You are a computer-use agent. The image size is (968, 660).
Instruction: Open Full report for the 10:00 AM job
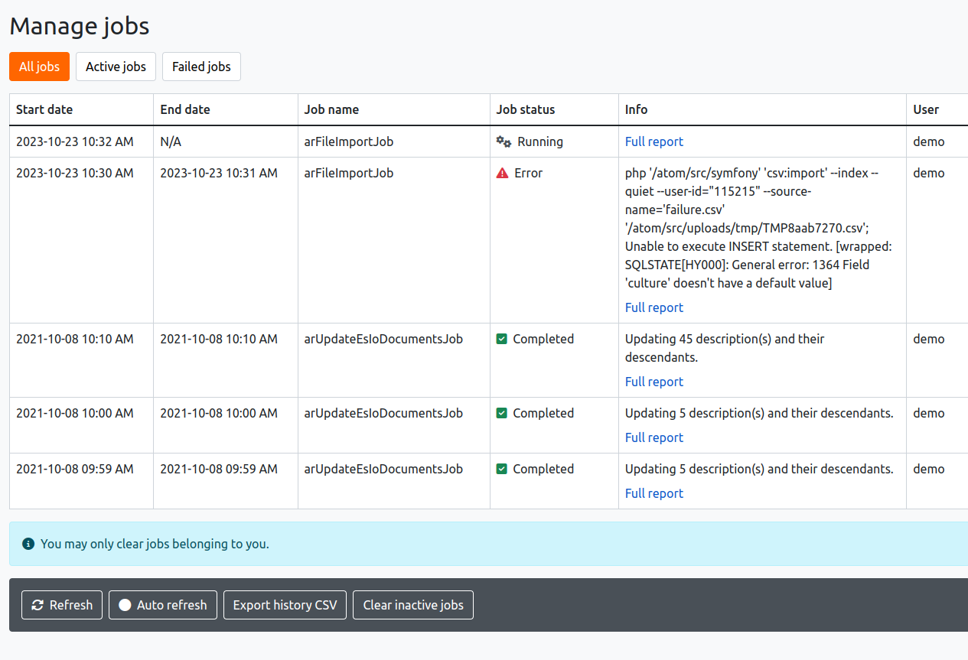point(653,437)
